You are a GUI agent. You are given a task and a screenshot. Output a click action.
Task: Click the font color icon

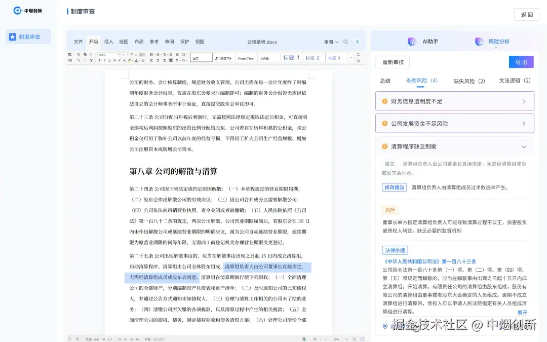click(137, 60)
